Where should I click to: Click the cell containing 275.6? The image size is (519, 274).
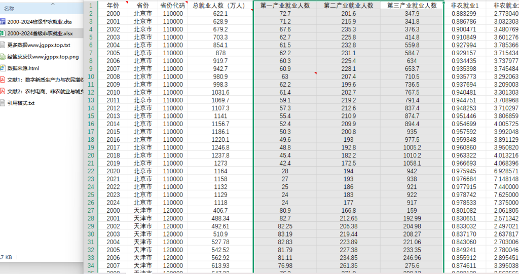[x=412, y=265]
